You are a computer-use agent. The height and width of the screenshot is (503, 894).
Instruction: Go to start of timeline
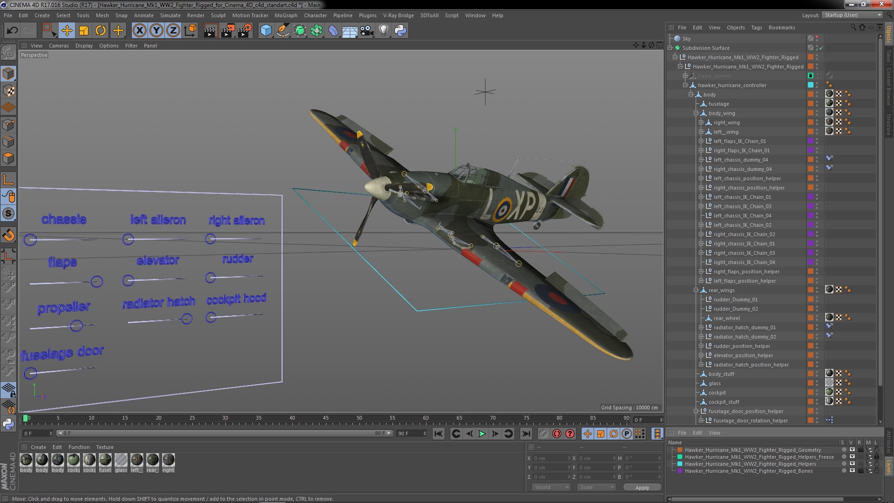[x=439, y=434]
